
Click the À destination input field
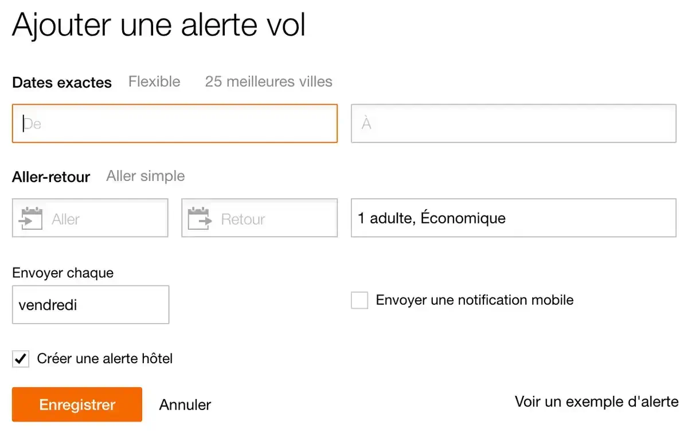(513, 123)
